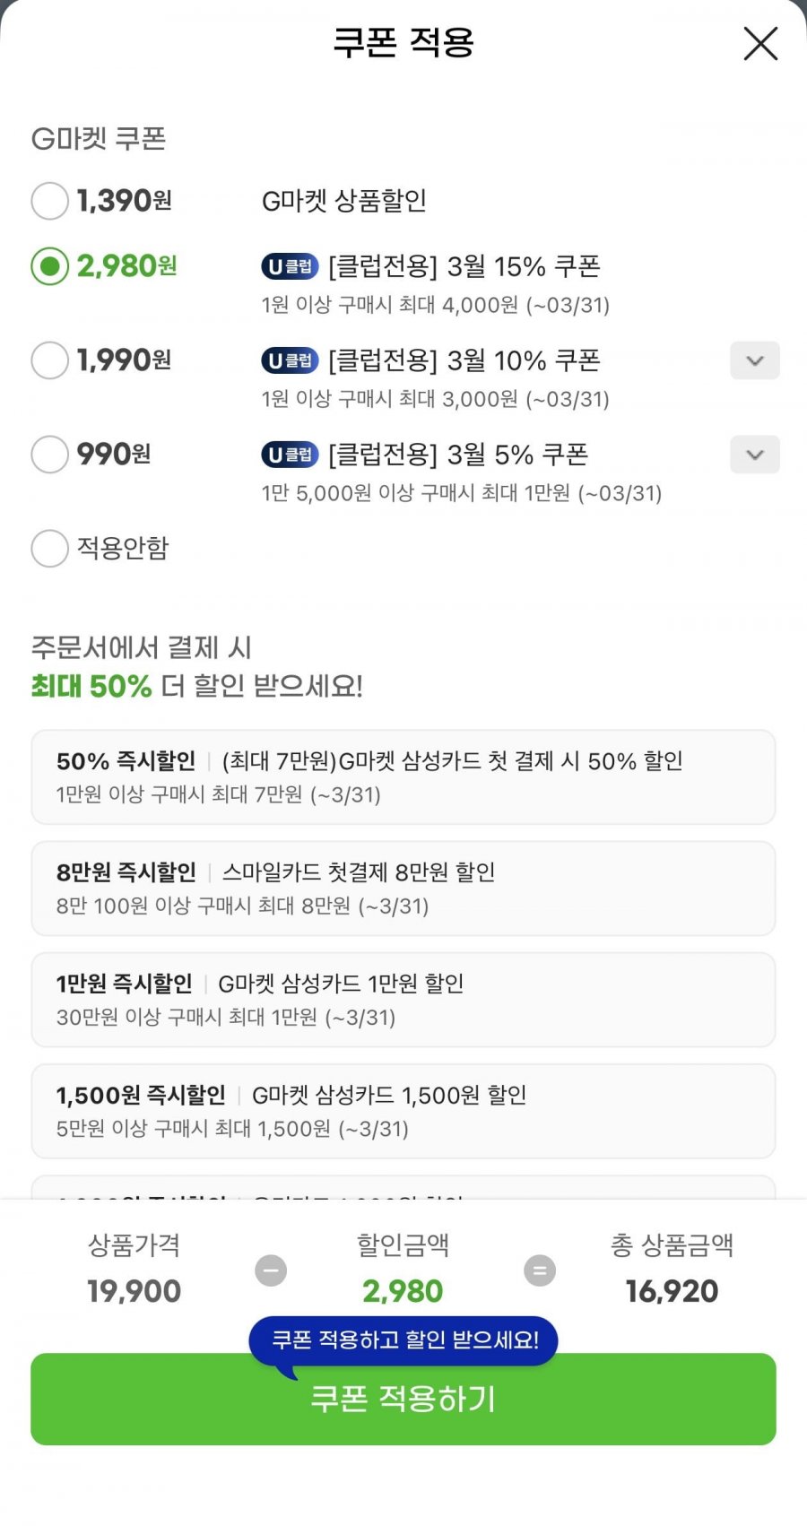Open the 스마일카드 첫결제 8만원 할인 offer
The width and height of the screenshot is (807, 1526).
pyautogui.click(x=403, y=888)
